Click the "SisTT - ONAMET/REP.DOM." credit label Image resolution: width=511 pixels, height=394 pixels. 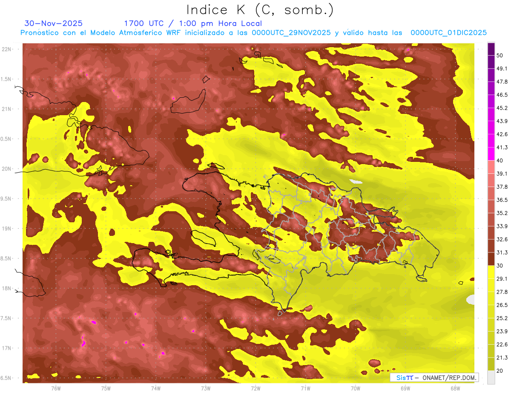coord(434,377)
